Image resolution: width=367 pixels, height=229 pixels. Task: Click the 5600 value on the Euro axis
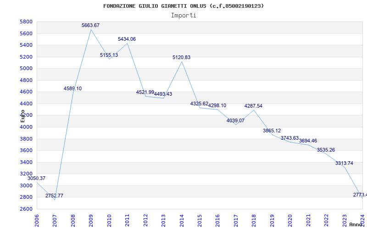[x=26, y=33]
